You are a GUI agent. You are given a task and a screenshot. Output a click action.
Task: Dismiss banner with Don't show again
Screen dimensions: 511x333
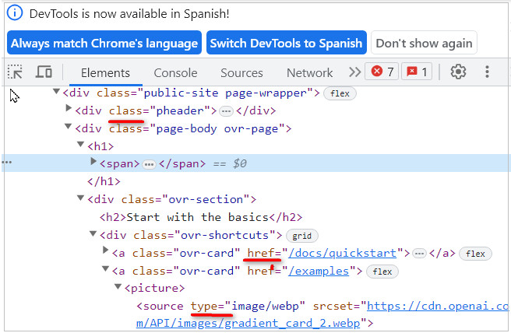(424, 43)
